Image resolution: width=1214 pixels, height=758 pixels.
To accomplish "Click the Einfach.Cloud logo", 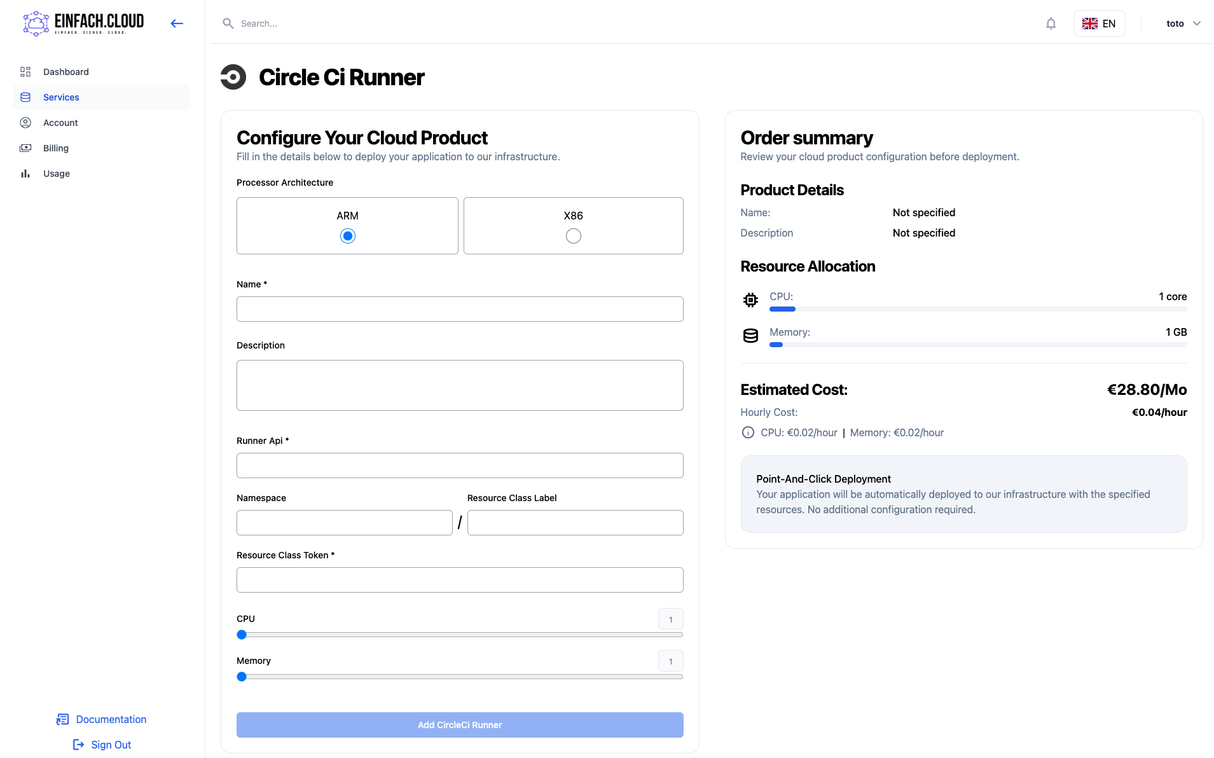I will click(x=83, y=24).
